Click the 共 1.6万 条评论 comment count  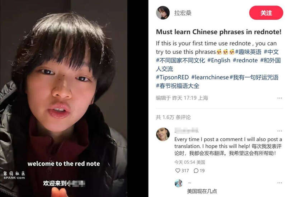(x=173, y=117)
